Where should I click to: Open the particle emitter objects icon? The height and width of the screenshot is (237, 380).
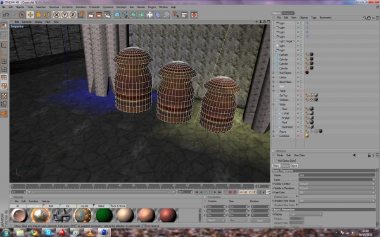[x=166, y=15]
